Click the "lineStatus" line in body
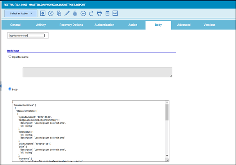The image size is (236, 165). [x=26, y=132]
